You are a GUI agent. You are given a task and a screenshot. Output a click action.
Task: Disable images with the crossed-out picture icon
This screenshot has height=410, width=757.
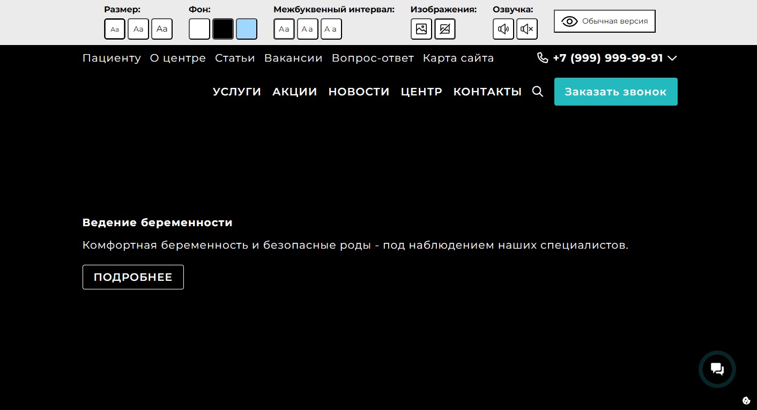[x=444, y=29]
